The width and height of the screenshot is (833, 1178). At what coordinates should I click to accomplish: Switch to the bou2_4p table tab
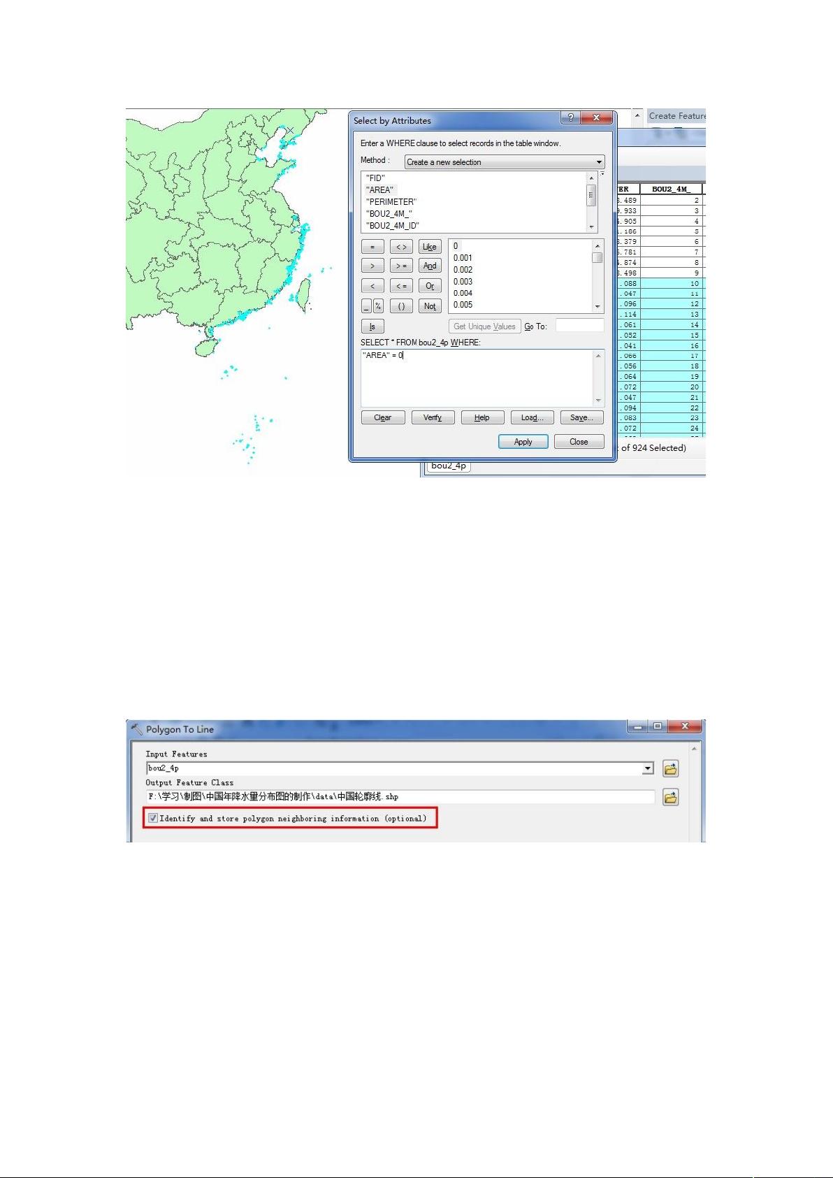(x=449, y=466)
